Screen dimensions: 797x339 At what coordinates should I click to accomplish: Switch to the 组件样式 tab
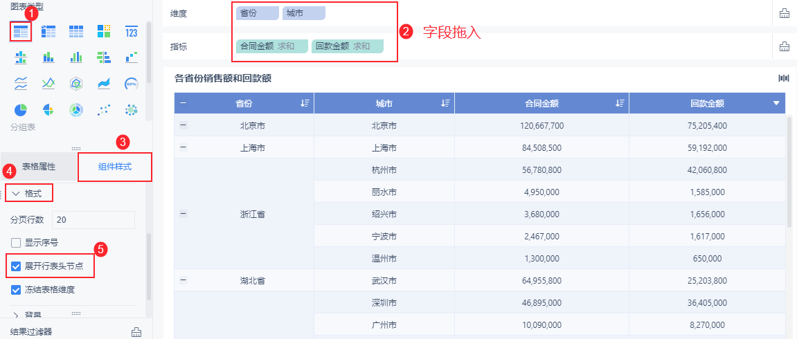(115, 167)
